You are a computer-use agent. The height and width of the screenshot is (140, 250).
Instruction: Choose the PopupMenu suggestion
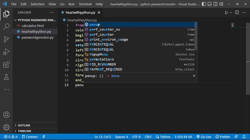(x=139, y=54)
